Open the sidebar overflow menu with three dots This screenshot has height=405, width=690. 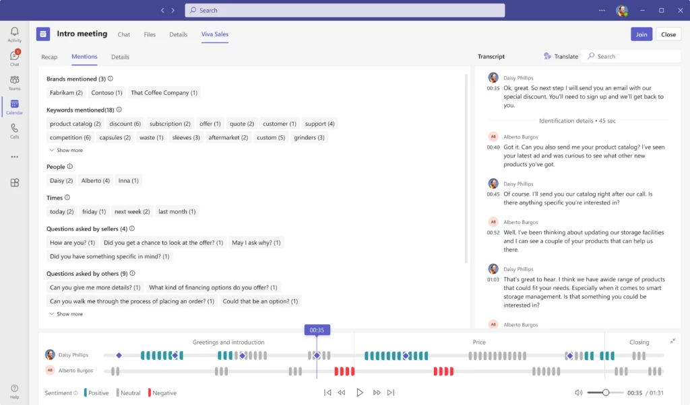(14, 156)
